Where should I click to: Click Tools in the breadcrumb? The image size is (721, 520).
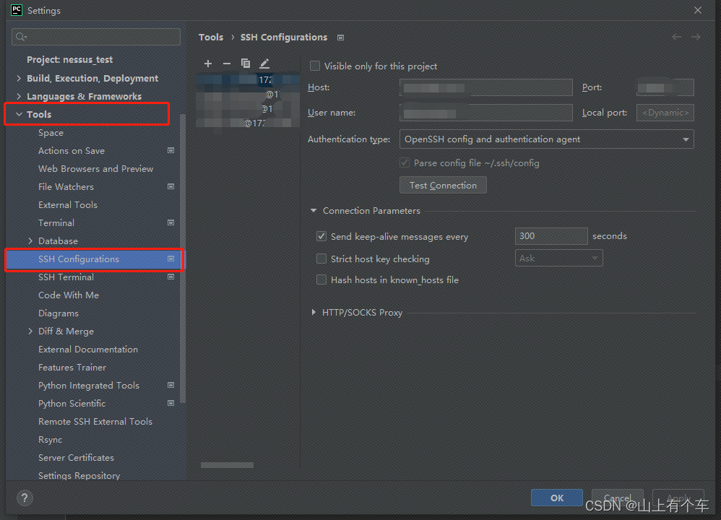point(211,38)
